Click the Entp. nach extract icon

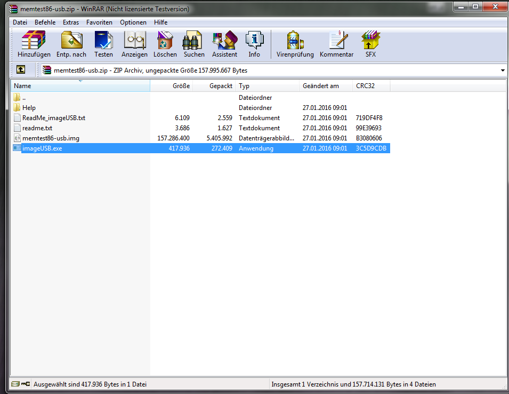click(71, 41)
